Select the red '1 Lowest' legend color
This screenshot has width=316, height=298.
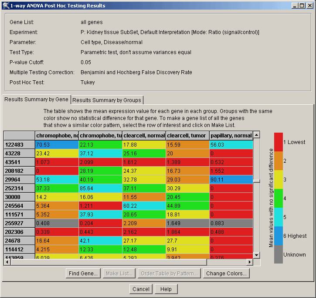tap(278, 142)
